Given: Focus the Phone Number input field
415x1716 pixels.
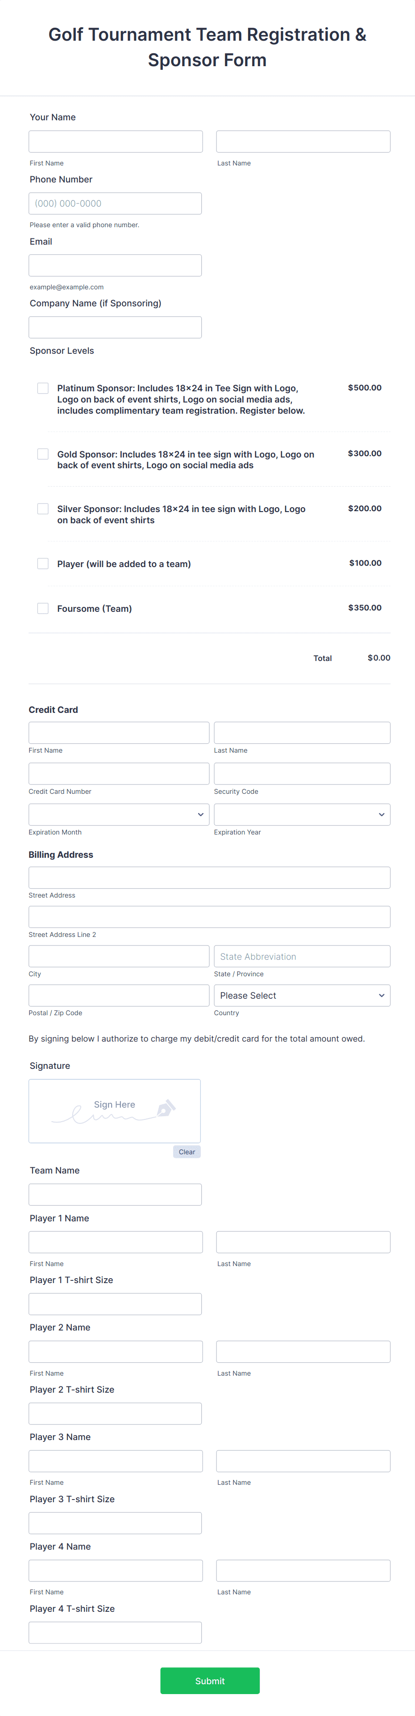Looking at the screenshot, I should (115, 203).
